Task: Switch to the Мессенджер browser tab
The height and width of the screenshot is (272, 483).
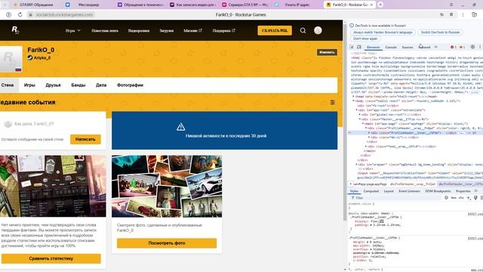Action: (x=88, y=5)
